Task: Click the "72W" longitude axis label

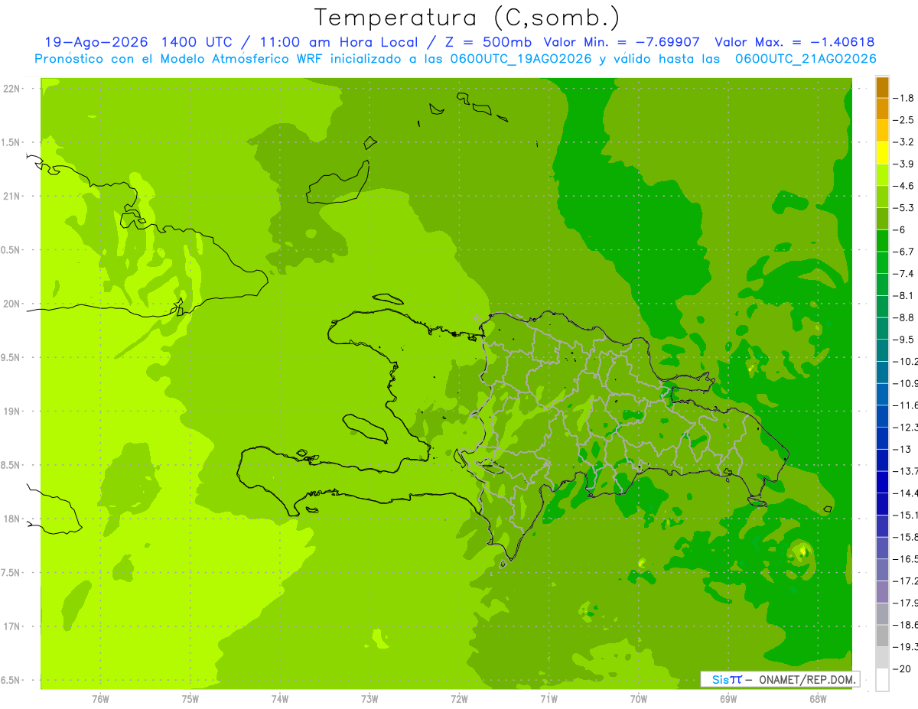Action: pos(459,699)
